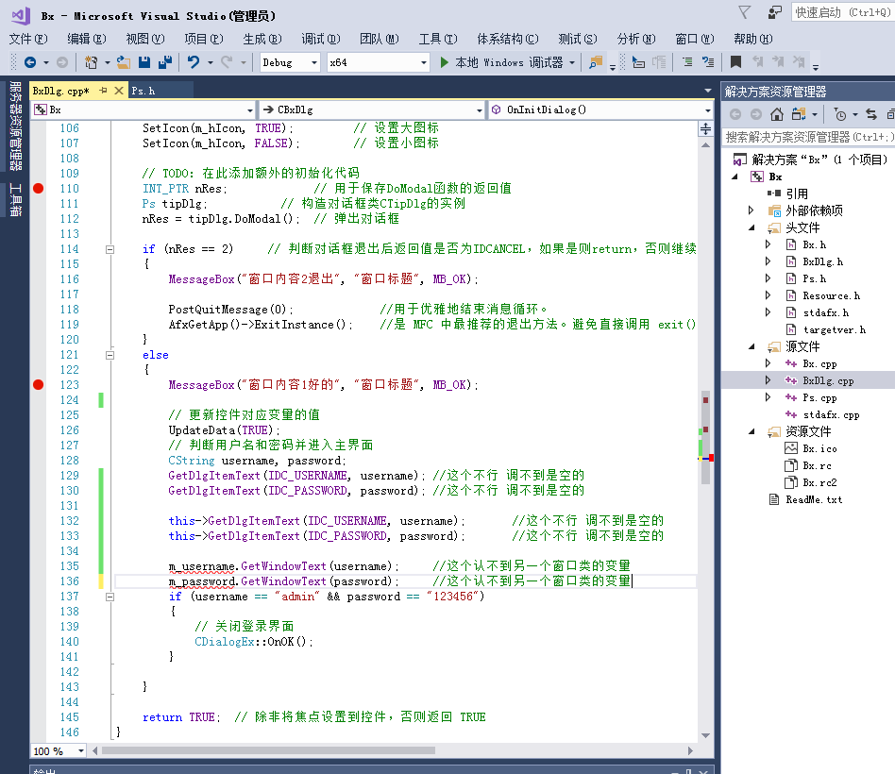Open the 调试(D) menu

point(321,39)
